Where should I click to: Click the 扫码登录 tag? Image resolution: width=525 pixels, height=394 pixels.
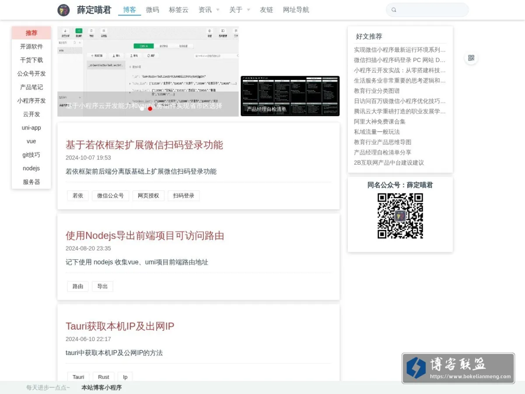pos(184,196)
